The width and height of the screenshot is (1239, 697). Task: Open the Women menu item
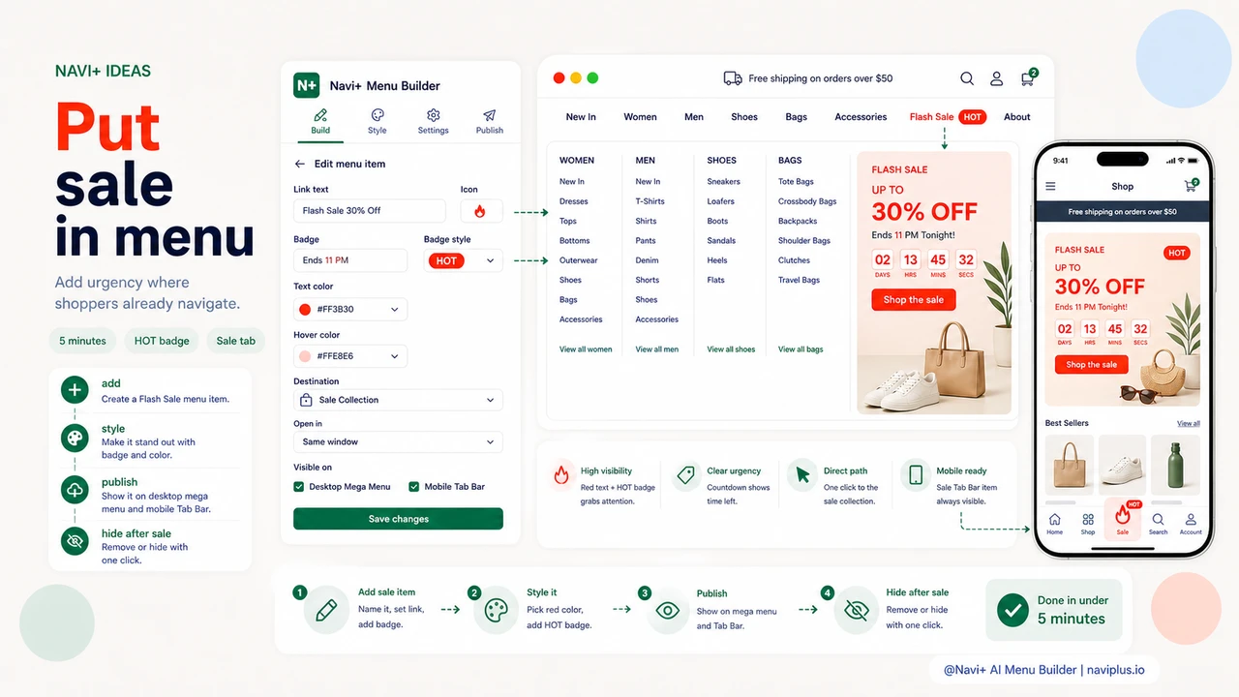click(x=640, y=117)
